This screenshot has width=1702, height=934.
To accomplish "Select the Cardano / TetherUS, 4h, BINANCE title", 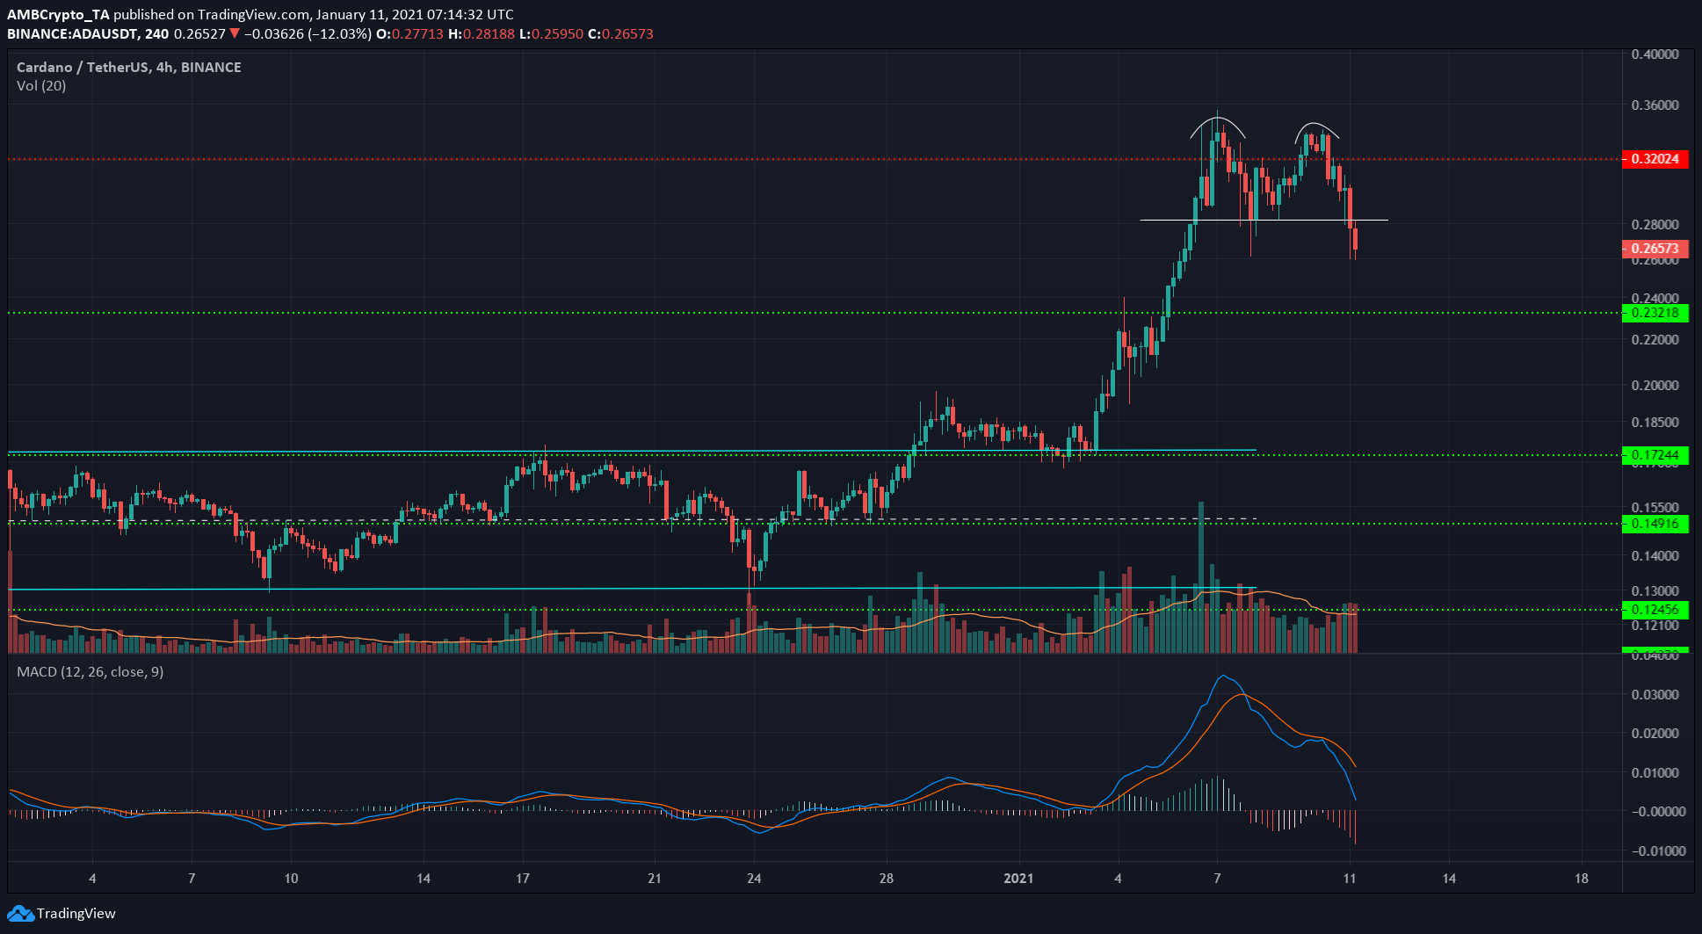I will click(x=129, y=67).
